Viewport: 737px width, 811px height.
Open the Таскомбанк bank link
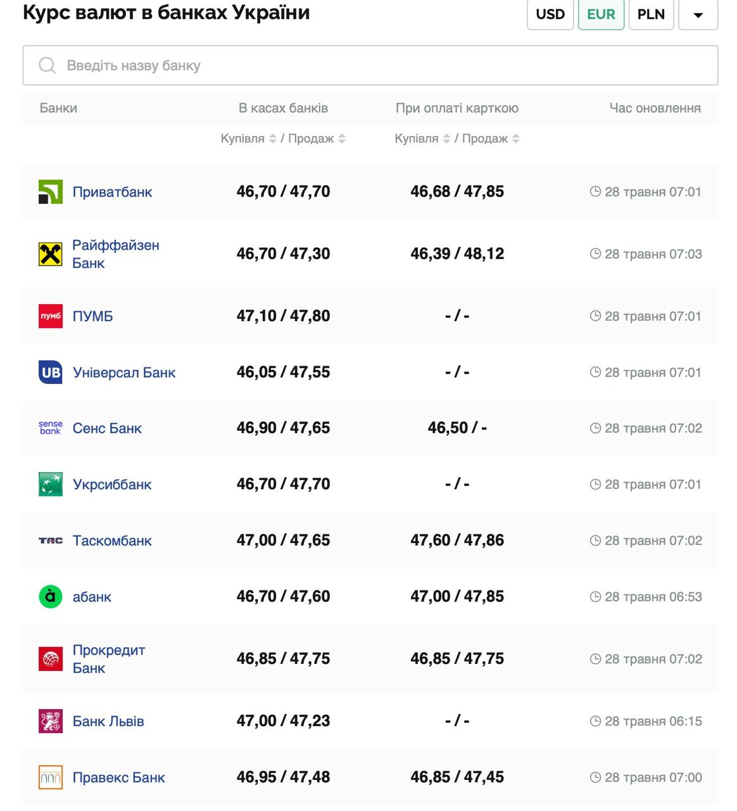click(112, 540)
